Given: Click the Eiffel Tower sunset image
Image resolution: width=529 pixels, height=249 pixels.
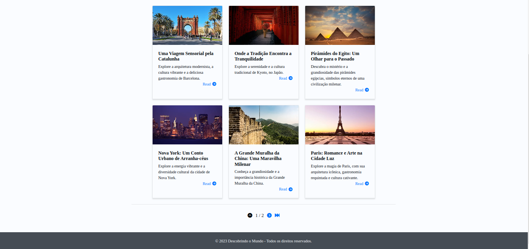Looking at the screenshot, I should point(340,125).
